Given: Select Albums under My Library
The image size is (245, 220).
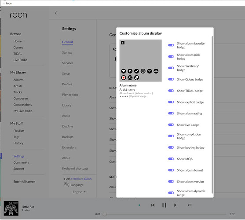Looking at the screenshot, I should tap(18, 80).
